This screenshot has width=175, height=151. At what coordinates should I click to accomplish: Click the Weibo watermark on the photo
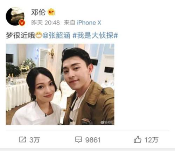[107, 122]
